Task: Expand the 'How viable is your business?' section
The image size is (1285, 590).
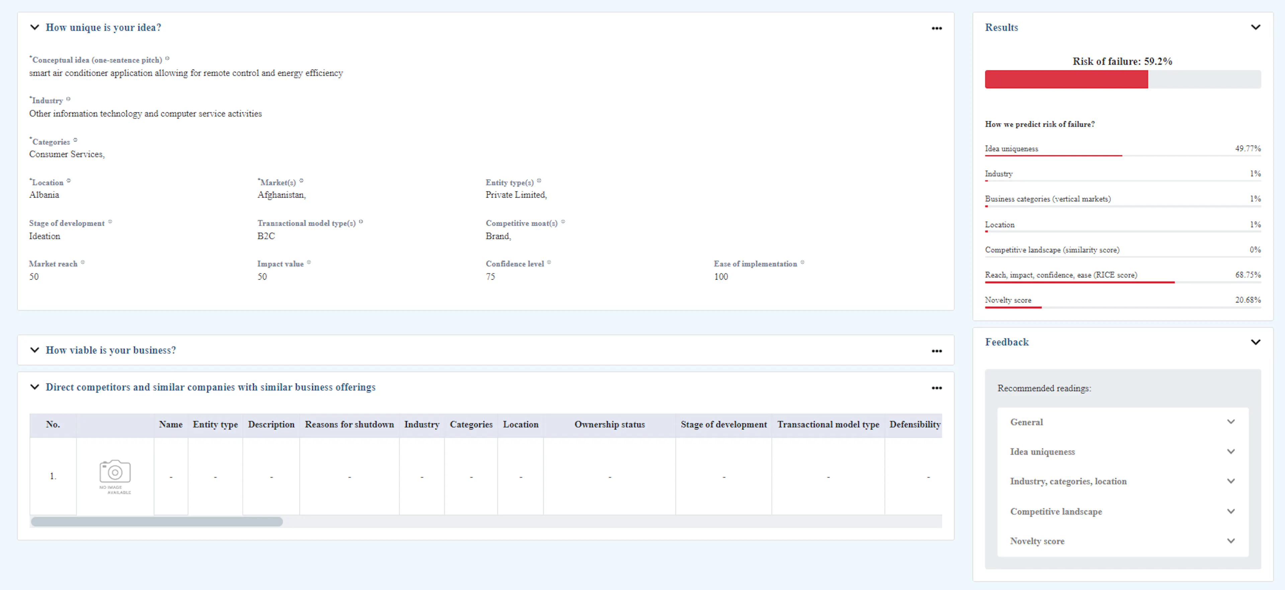Action: click(x=34, y=350)
